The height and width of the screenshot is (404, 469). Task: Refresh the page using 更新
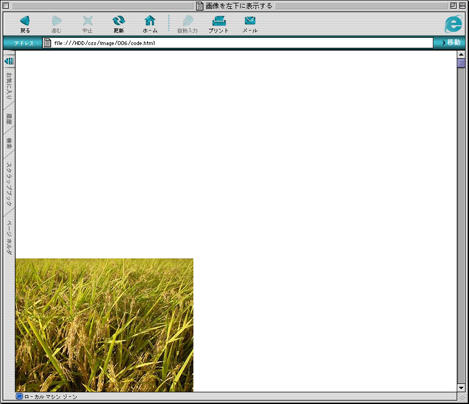[119, 24]
